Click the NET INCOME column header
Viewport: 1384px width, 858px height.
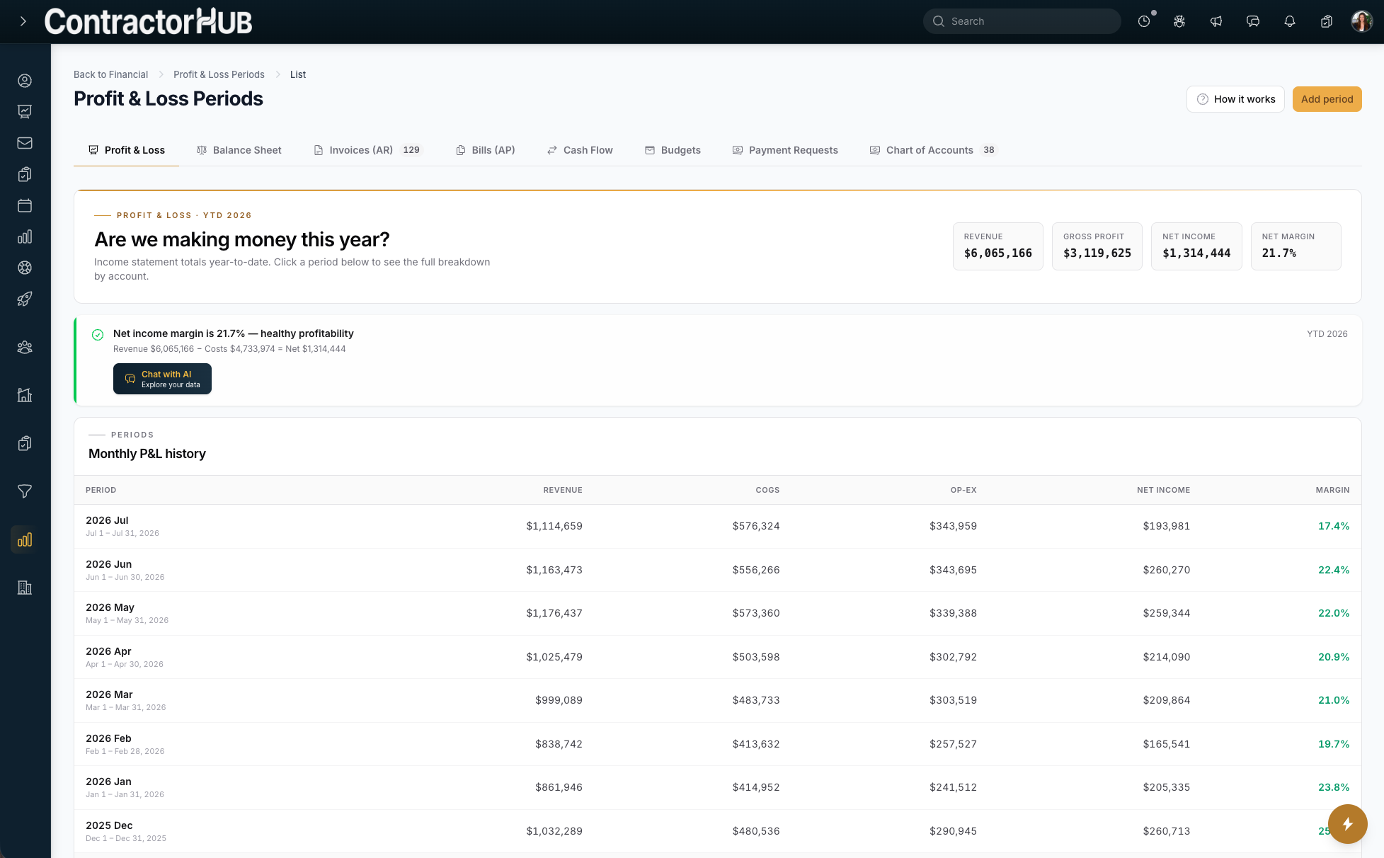[1163, 490]
